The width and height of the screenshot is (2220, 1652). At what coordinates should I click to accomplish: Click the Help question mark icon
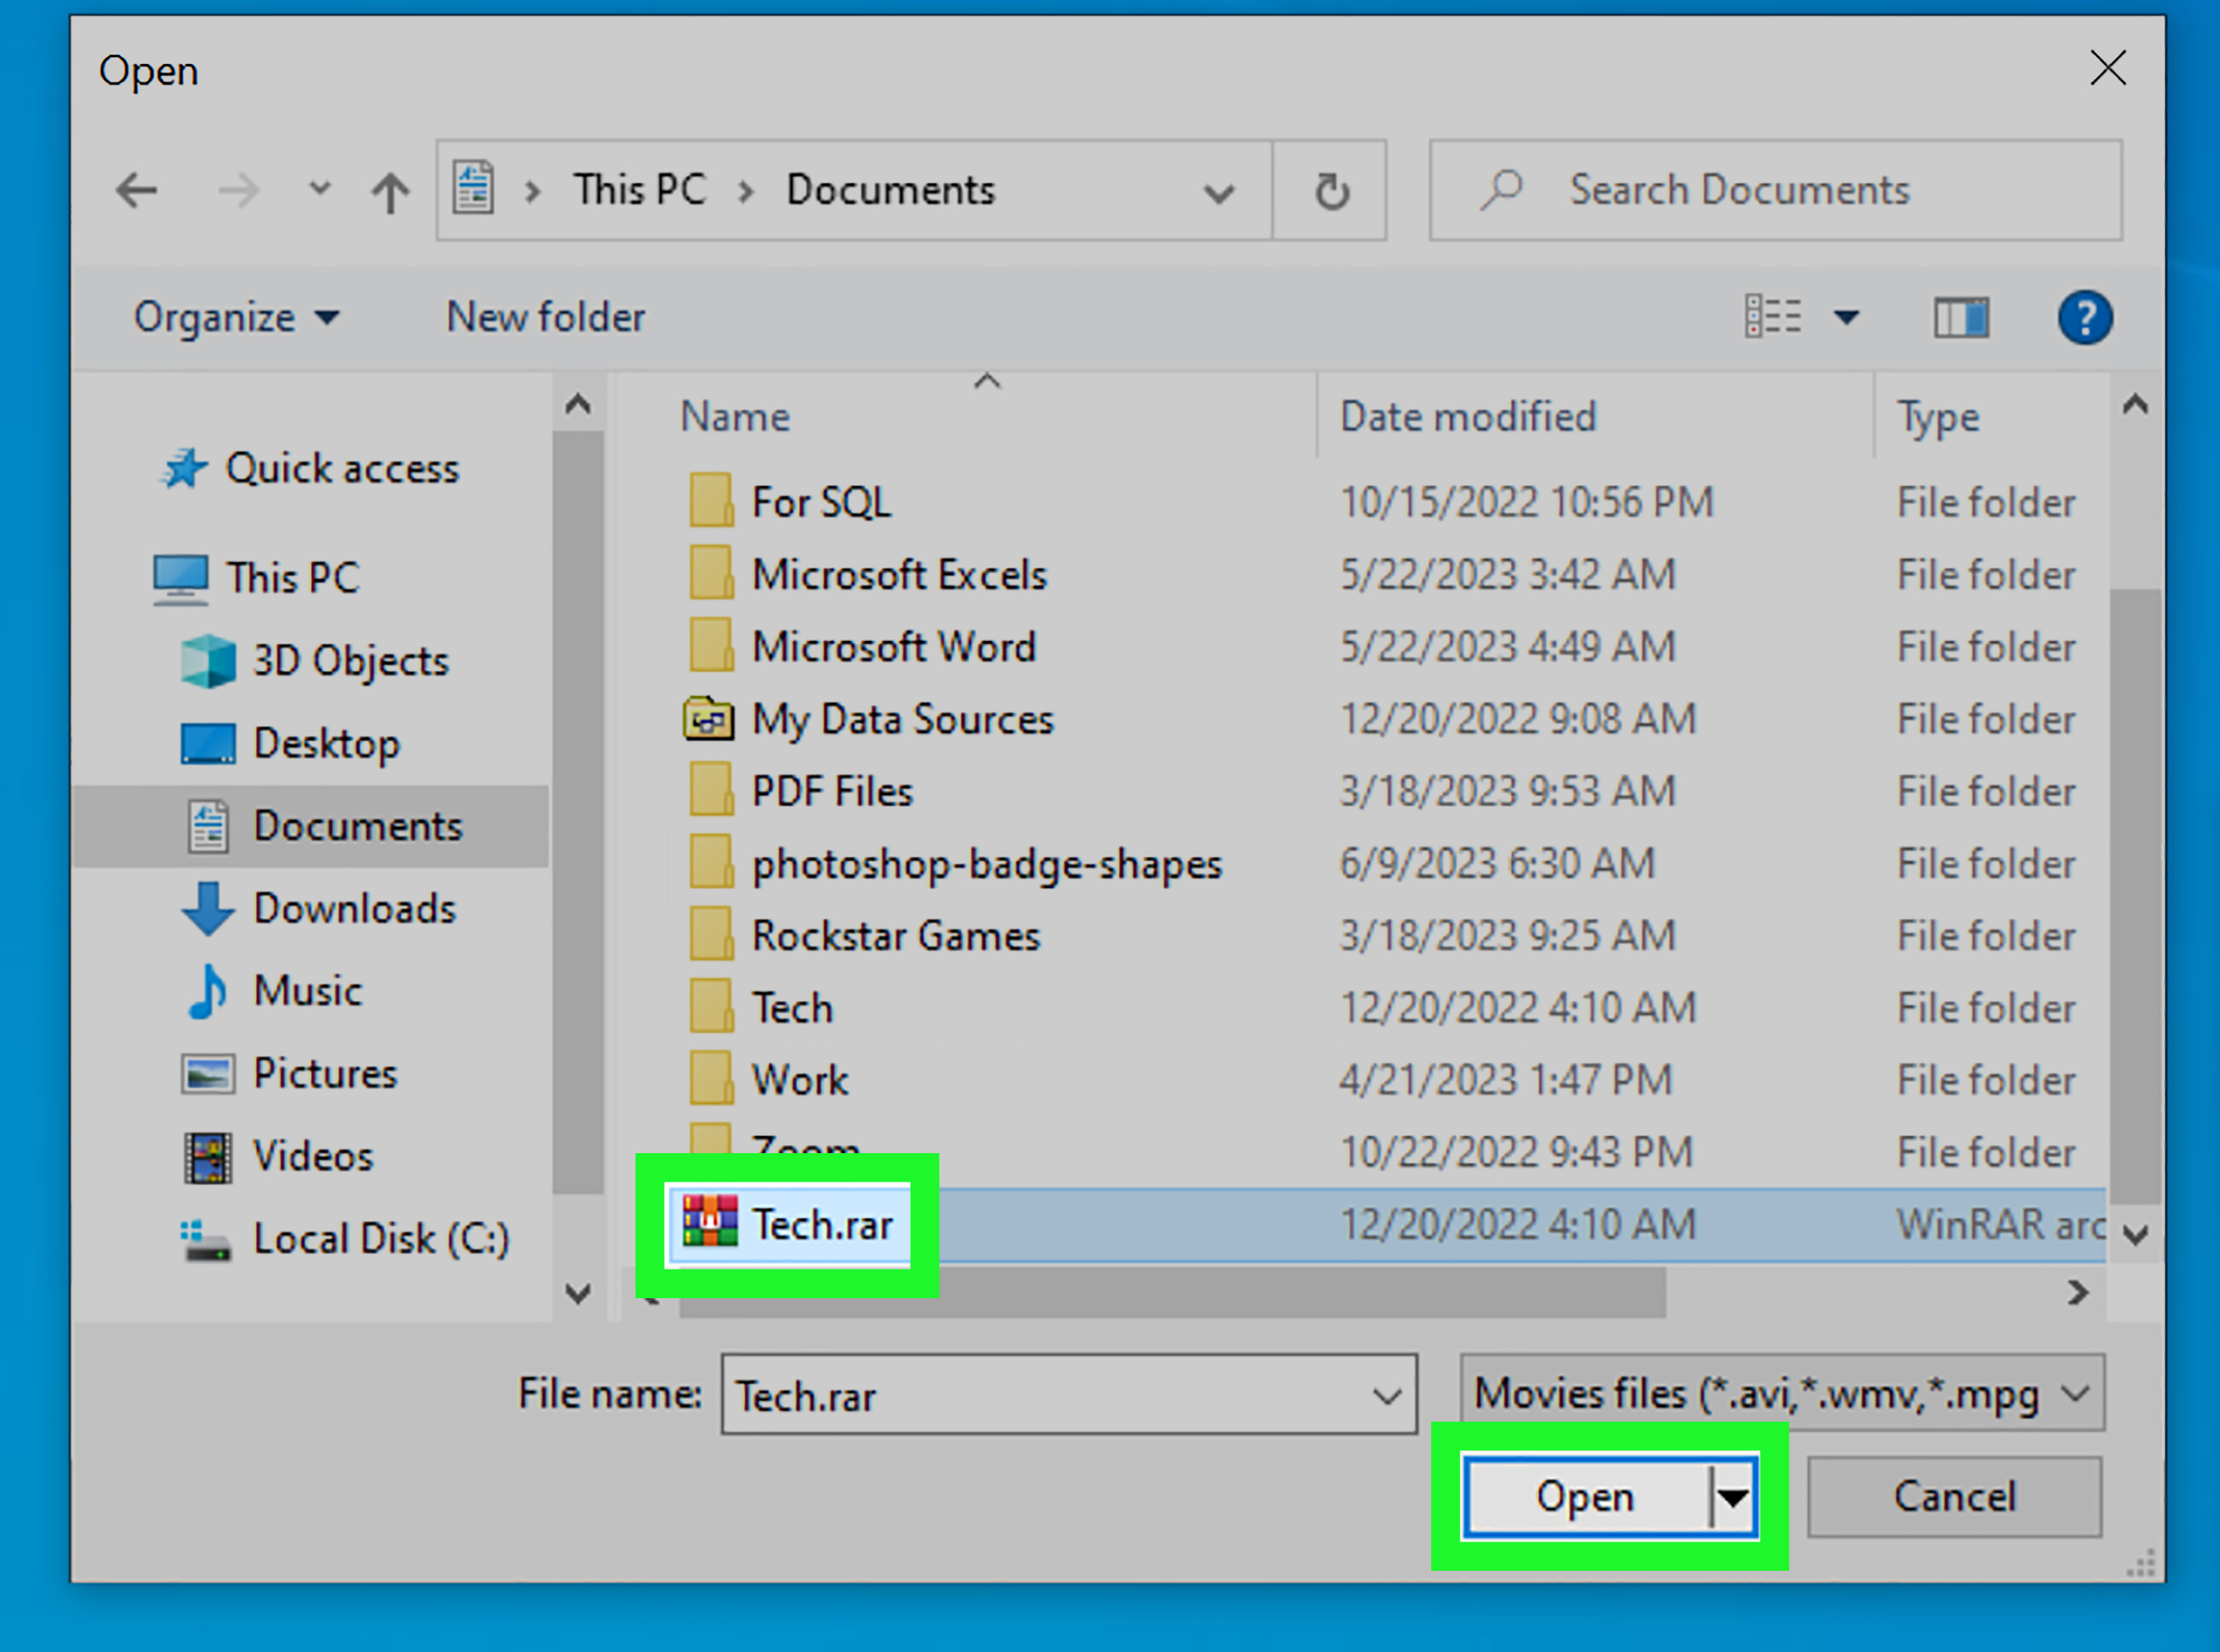pyautogui.click(x=2085, y=317)
